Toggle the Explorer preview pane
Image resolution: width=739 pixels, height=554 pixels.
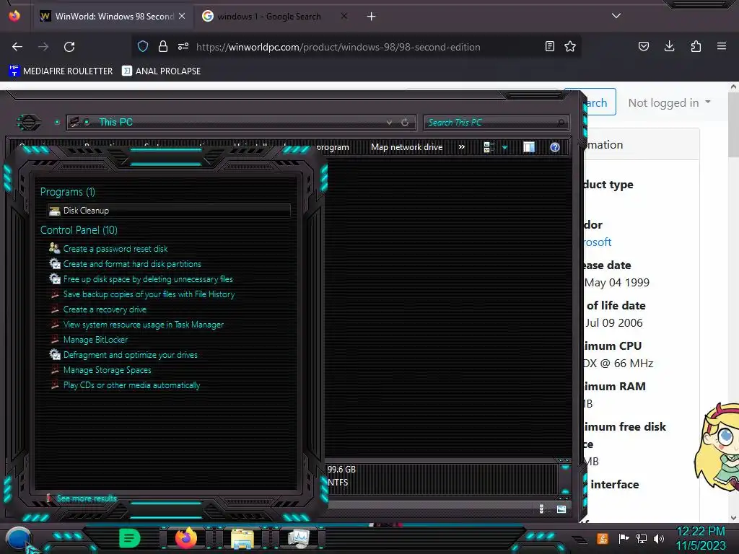(x=529, y=147)
